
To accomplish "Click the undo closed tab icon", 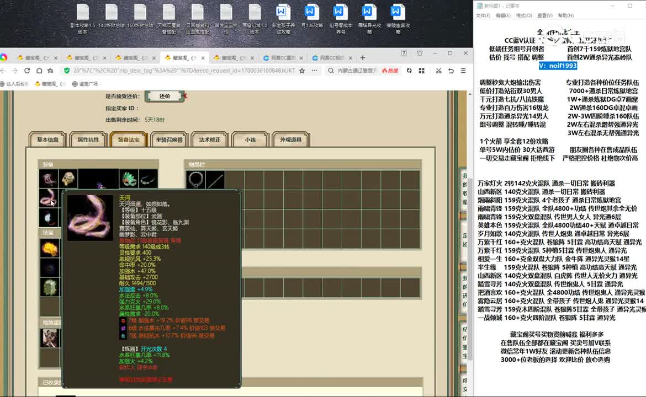I will pyautogui.click(x=451, y=71).
